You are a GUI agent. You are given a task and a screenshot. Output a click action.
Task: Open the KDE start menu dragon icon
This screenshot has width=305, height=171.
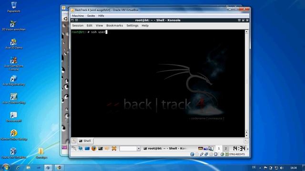74,149
